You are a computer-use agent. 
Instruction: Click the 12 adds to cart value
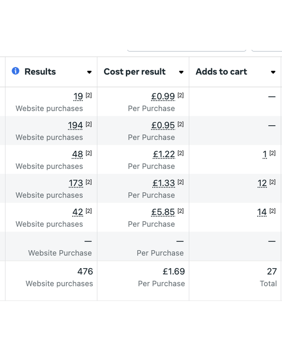coord(262,183)
